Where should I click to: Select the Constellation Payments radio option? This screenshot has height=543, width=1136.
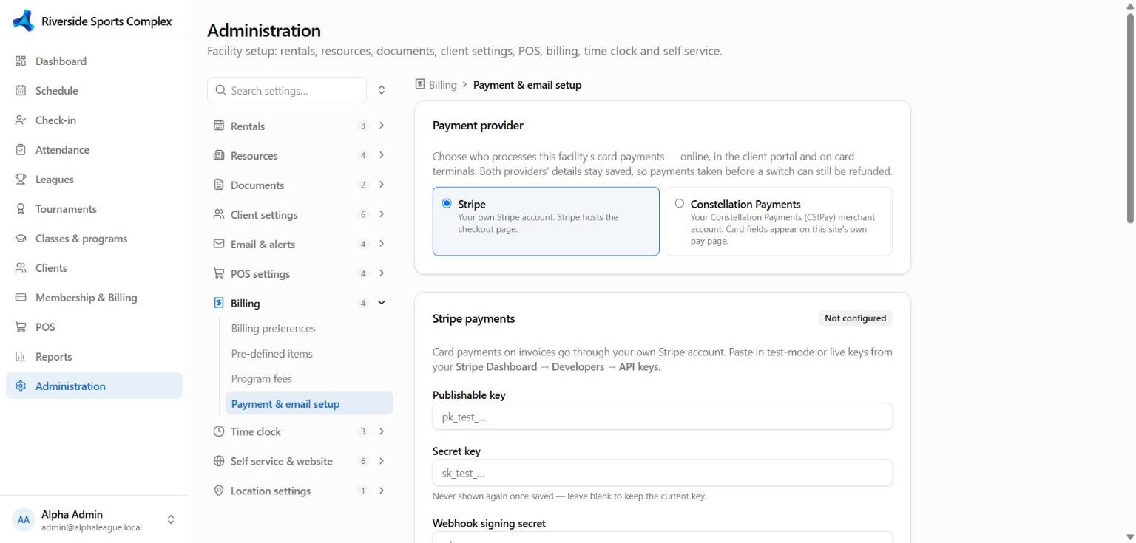tap(680, 204)
